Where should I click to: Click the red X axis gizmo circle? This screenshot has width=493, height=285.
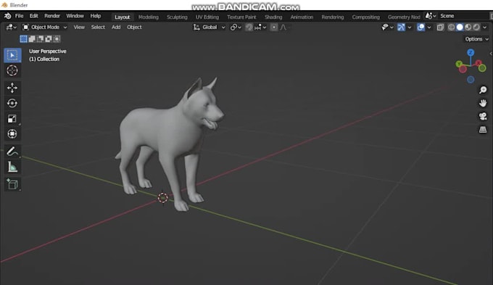point(478,63)
